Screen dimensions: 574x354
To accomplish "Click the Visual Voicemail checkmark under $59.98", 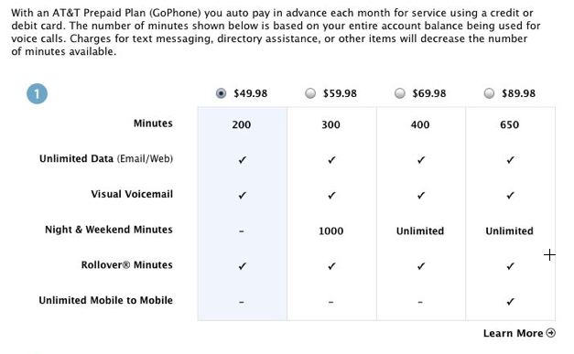I will tap(331, 195).
